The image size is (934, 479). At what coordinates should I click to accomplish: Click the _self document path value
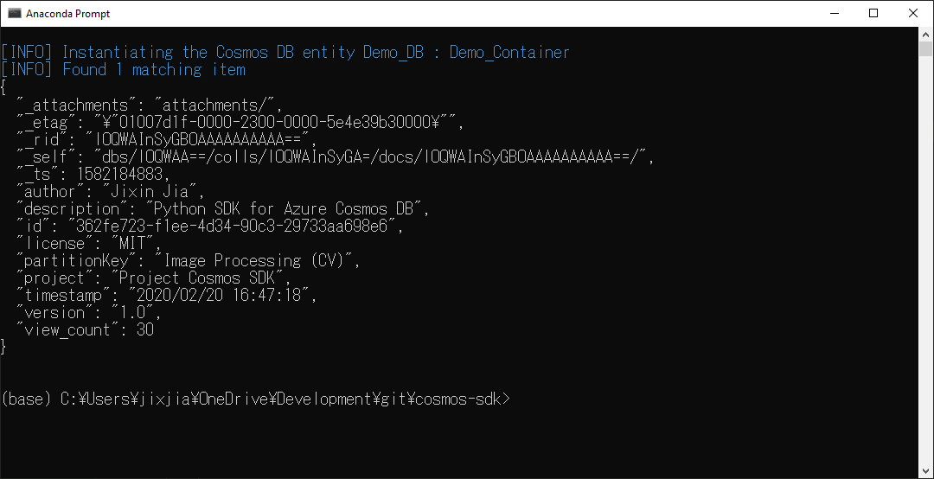(x=370, y=156)
